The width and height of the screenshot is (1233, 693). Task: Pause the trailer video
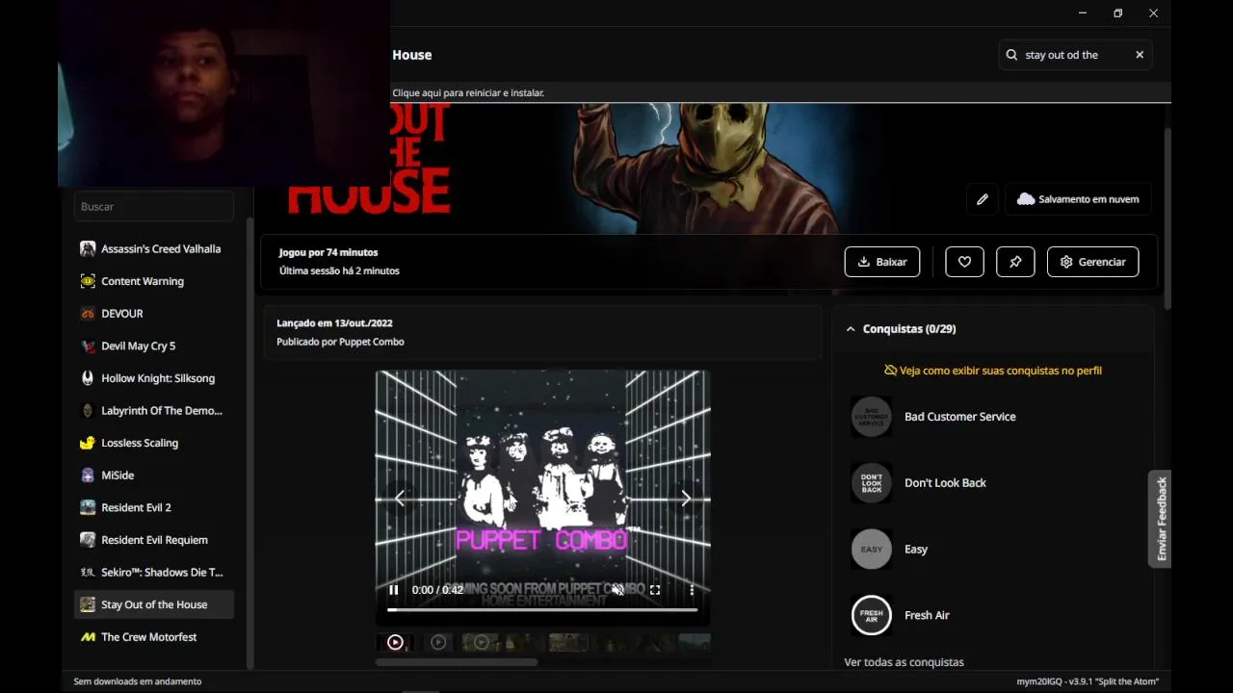click(x=393, y=590)
